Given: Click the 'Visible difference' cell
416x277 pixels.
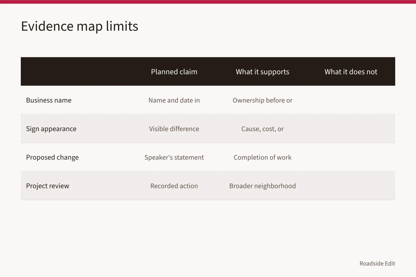Looking at the screenshot, I should pyautogui.click(x=174, y=129).
